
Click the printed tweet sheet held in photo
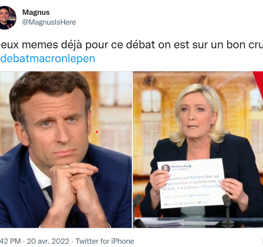click(191, 184)
